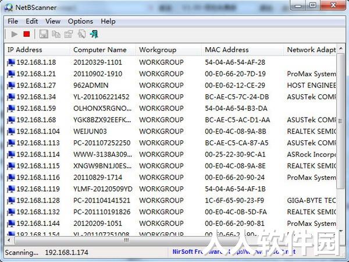Sort by Workgroup column header
This screenshot has height=262, width=349.
tap(169, 49)
